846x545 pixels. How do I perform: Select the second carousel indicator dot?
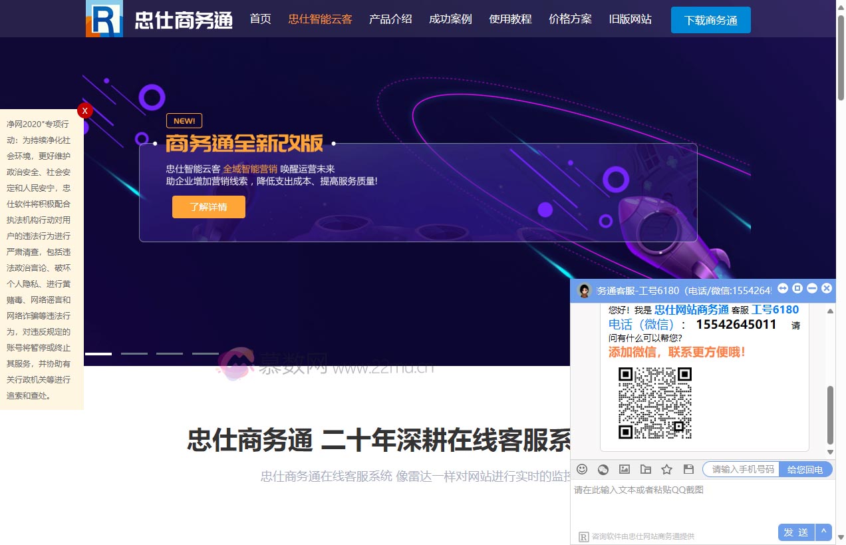click(x=134, y=353)
